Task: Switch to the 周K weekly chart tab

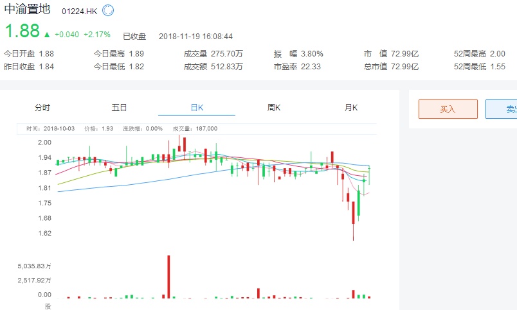Action: coord(273,107)
